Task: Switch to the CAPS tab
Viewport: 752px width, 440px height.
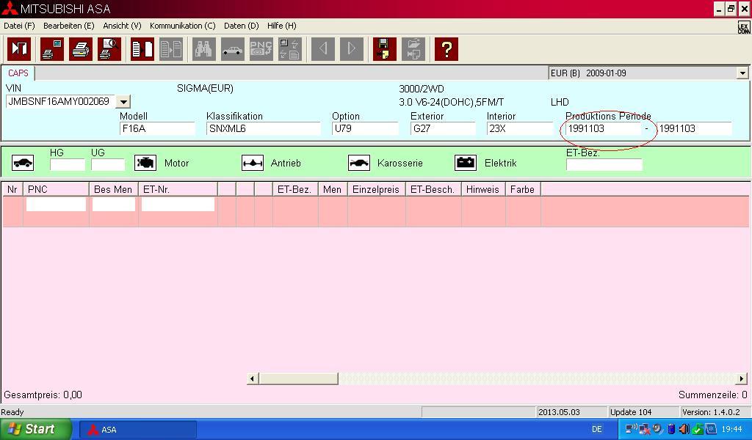Action: (x=18, y=73)
